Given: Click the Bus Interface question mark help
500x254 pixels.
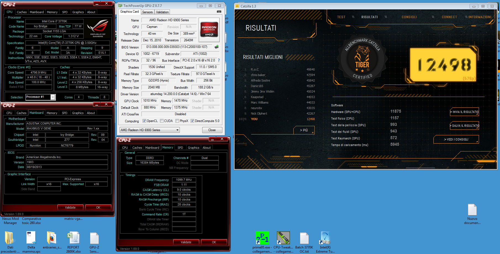Looking at the screenshot, I should 219,60.
